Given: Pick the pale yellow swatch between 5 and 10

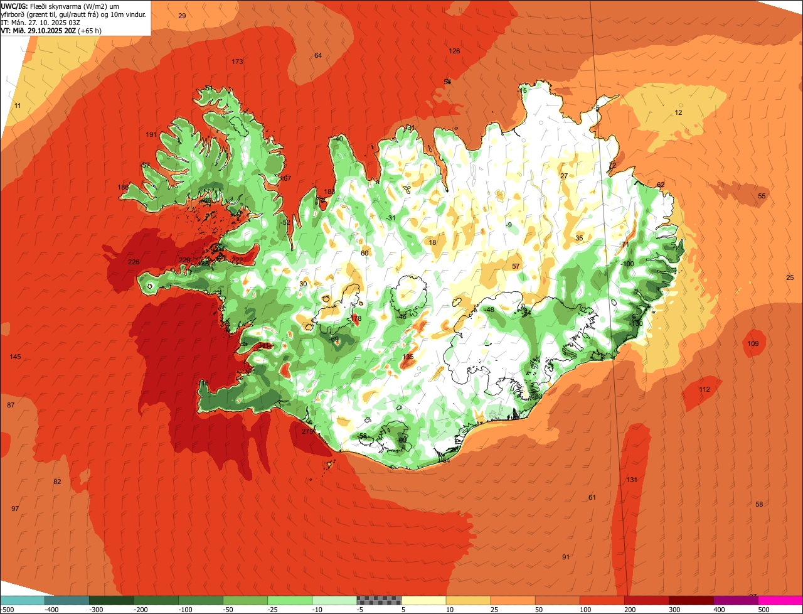Looking at the screenshot, I should click(423, 600).
